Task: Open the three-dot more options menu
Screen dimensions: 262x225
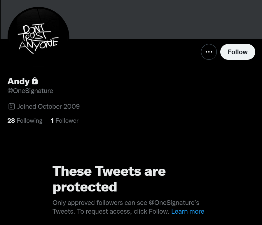Action: pyautogui.click(x=209, y=52)
